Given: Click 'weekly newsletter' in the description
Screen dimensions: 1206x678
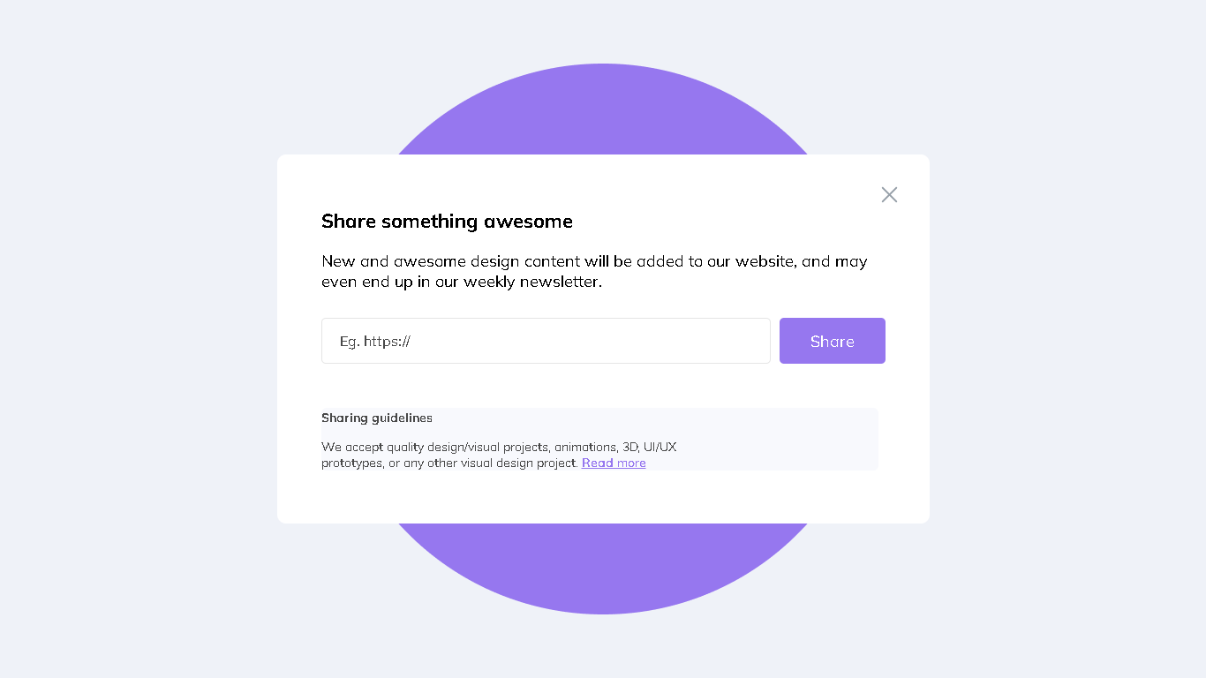Looking at the screenshot, I should coord(532,282).
